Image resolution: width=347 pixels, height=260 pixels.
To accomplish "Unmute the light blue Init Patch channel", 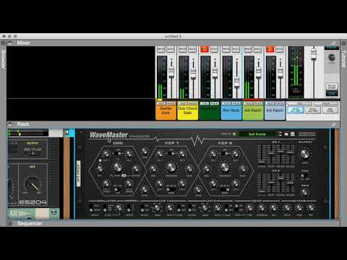I will 270,49.
